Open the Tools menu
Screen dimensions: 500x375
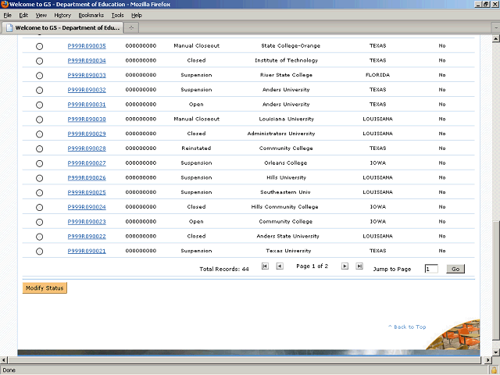tap(117, 16)
